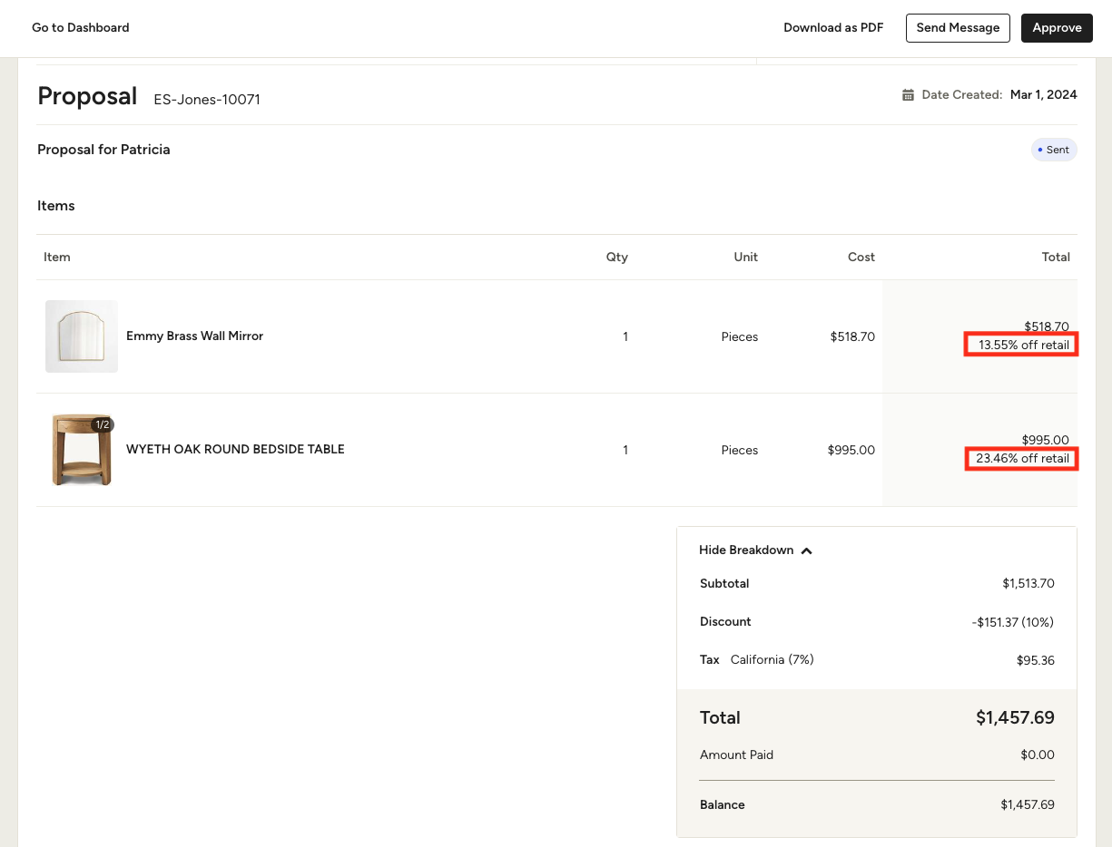Open the Emmy Brass Wall Mirror thumbnail
The height and width of the screenshot is (847, 1112).
tap(82, 336)
